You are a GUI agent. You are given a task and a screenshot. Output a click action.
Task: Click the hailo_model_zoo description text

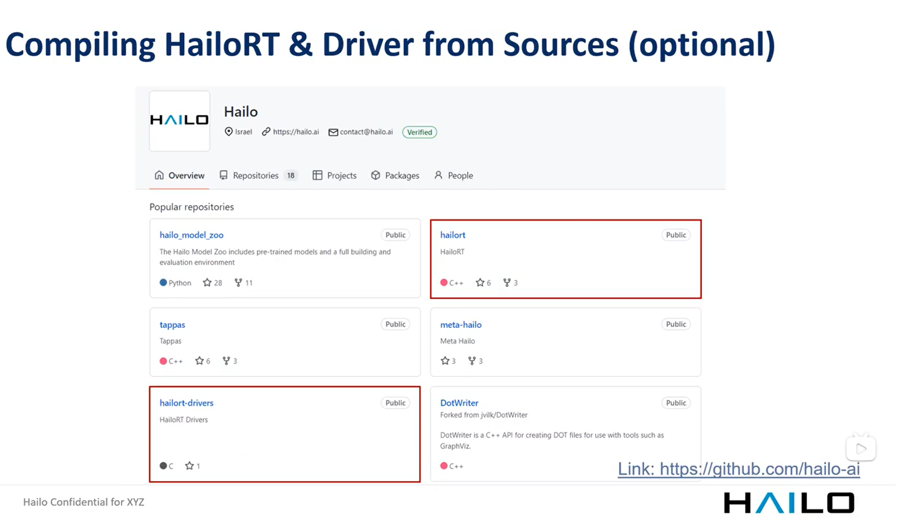(275, 257)
